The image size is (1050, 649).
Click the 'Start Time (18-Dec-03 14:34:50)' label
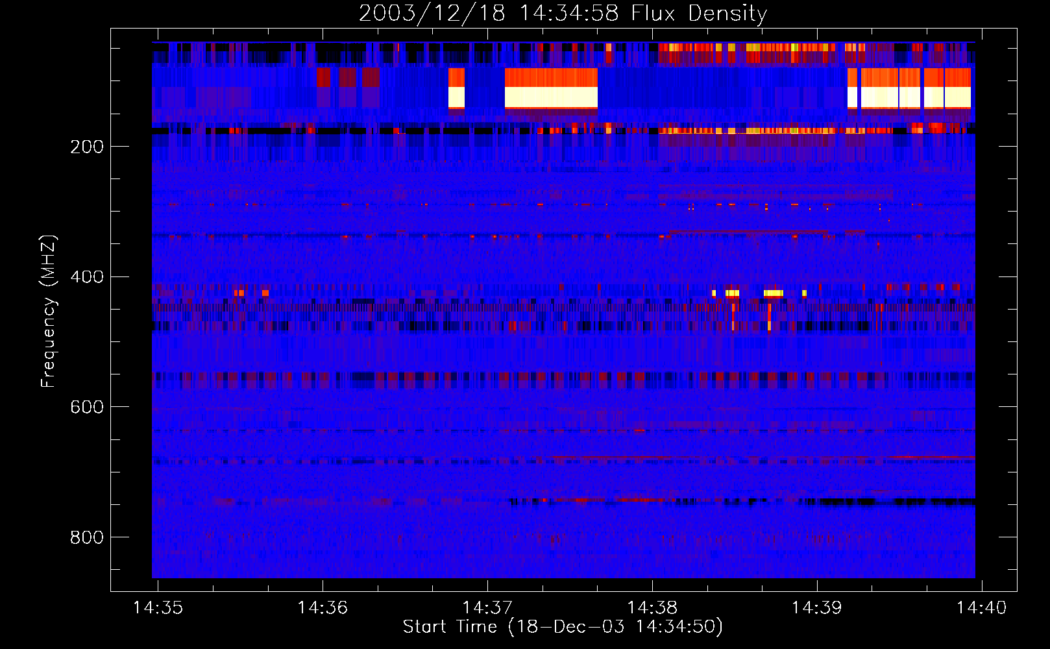tap(563, 627)
